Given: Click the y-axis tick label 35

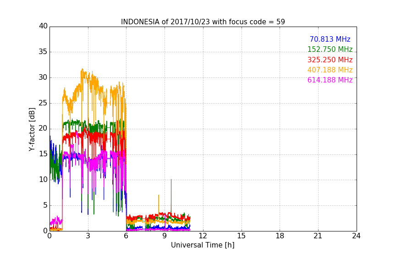Looking at the screenshot, I should pyautogui.click(x=43, y=52).
